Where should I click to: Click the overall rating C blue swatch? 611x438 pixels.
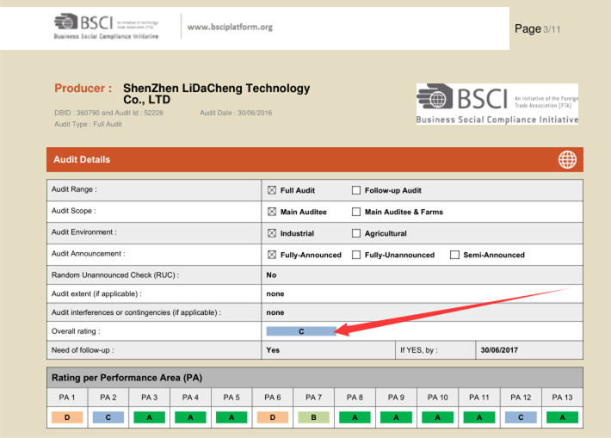(301, 331)
